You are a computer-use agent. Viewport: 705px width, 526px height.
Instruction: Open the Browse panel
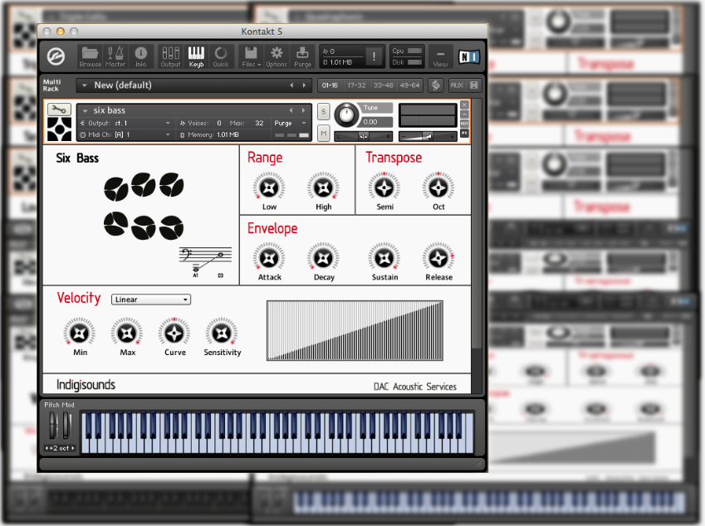[91, 56]
